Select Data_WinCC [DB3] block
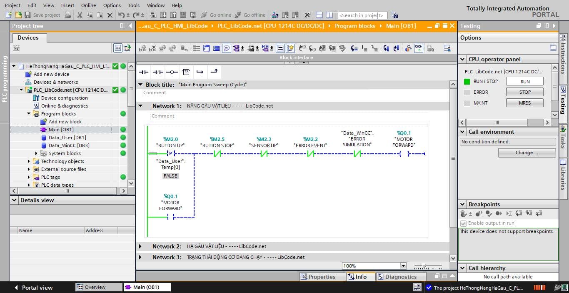The height and width of the screenshot is (293, 569). (69, 145)
